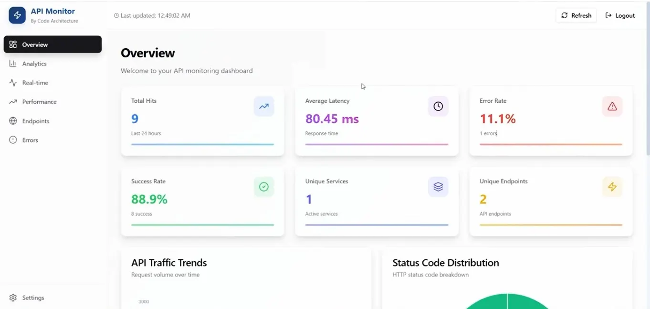Click the 11.1% error rate value
The width and height of the screenshot is (650, 309).
tap(498, 119)
